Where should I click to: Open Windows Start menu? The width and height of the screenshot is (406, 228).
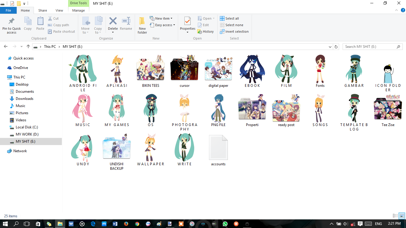pos(5,224)
